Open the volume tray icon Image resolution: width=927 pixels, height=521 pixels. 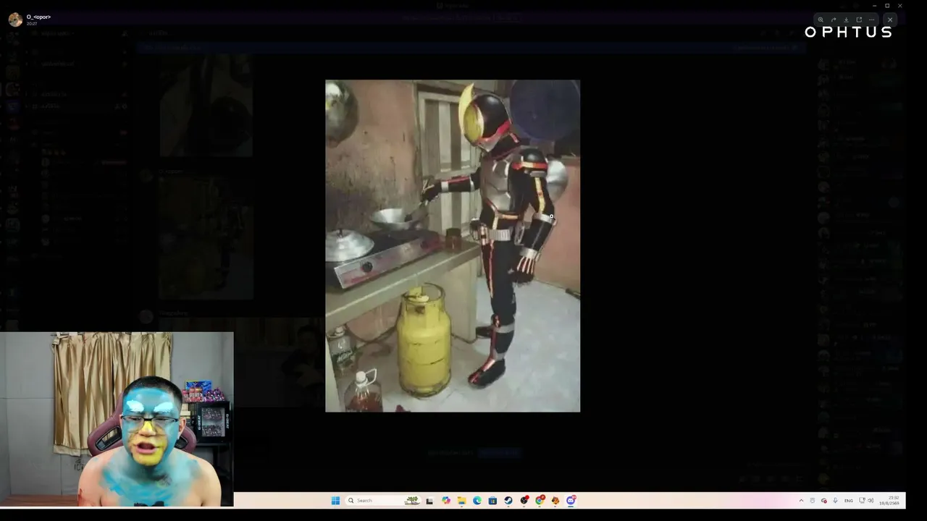tap(871, 501)
